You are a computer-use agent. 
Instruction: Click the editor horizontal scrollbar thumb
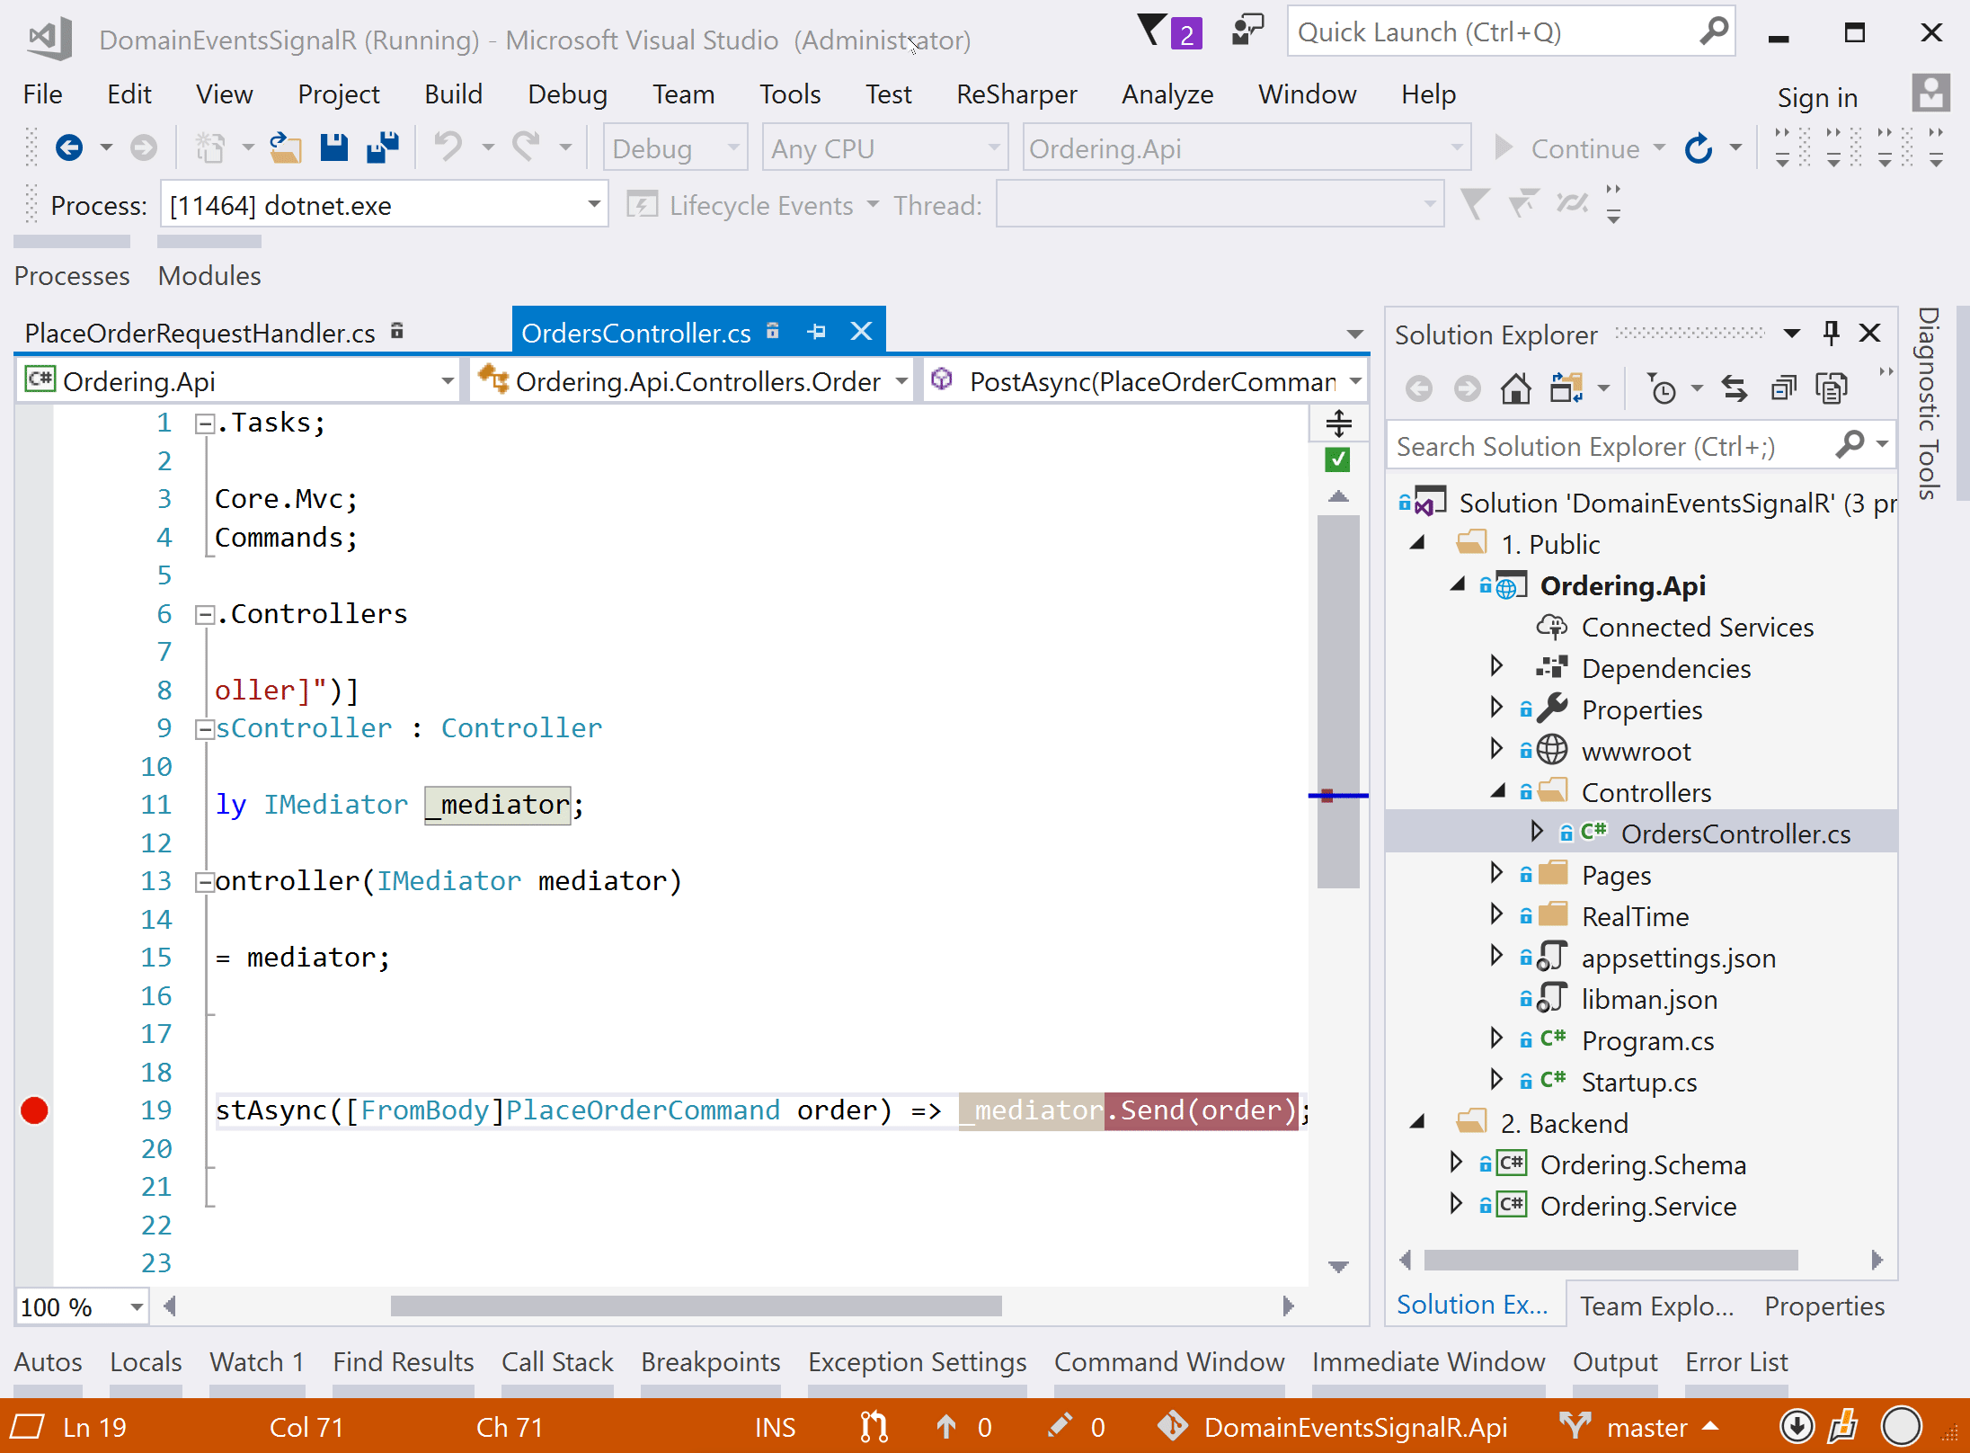tap(696, 1306)
